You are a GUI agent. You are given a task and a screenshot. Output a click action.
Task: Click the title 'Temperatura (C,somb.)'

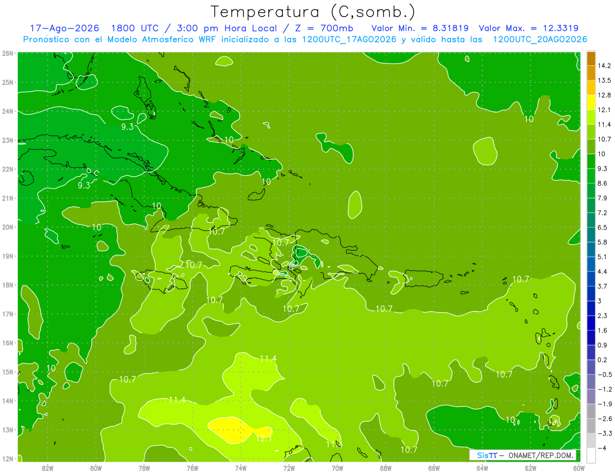313,12
